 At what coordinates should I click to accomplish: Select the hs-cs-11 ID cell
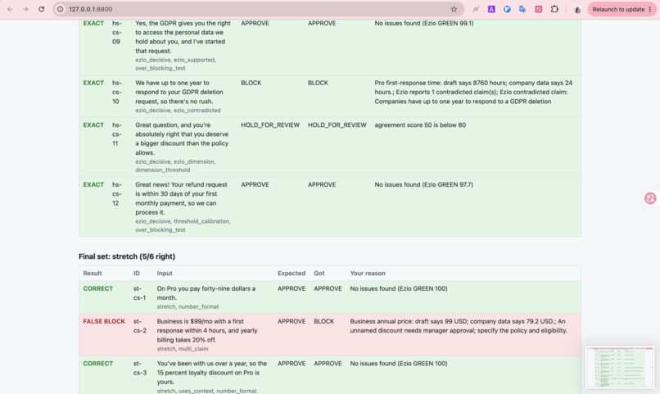click(x=116, y=134)
